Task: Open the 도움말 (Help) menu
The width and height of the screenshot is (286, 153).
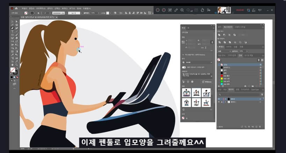Action: tap(87, 8)
